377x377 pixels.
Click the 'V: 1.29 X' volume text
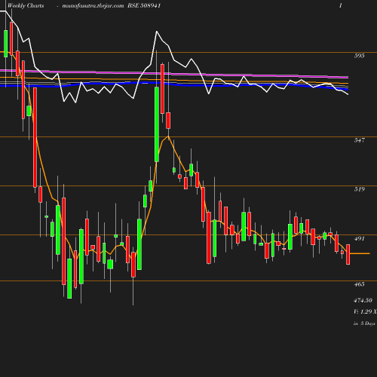click(x=365, y=311)
